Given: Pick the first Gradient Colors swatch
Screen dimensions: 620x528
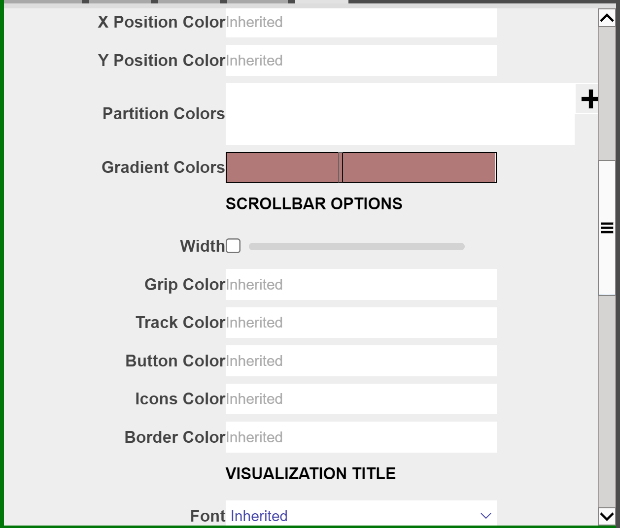Looking at the screenshot, I should click(282, 167).
